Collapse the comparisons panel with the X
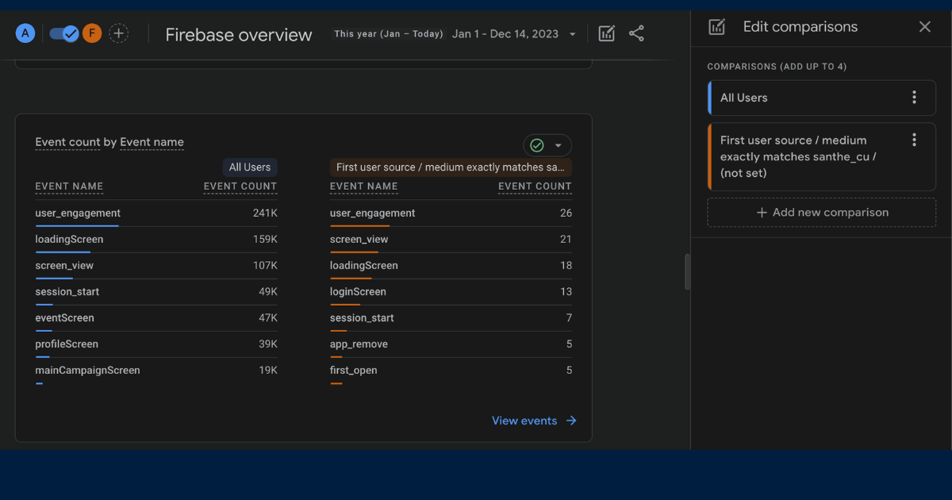Viewport: 952px width, 500px height. pos(924,26)
